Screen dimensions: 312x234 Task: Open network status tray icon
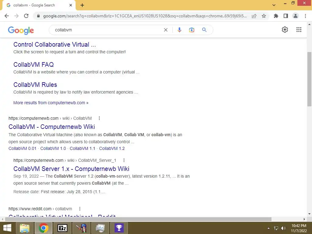click(x=276, y=228)
